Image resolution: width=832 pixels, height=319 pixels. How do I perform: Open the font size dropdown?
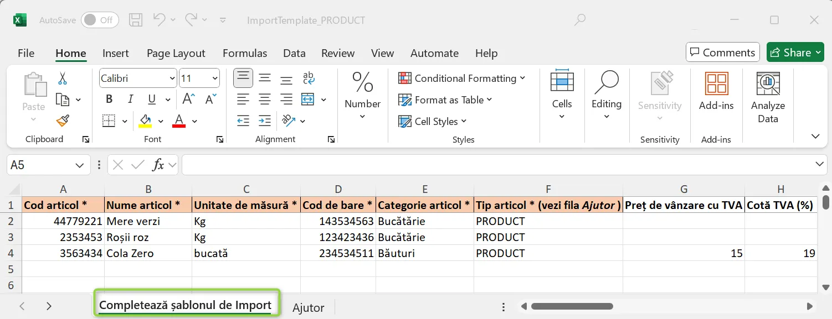coord(215,79)
